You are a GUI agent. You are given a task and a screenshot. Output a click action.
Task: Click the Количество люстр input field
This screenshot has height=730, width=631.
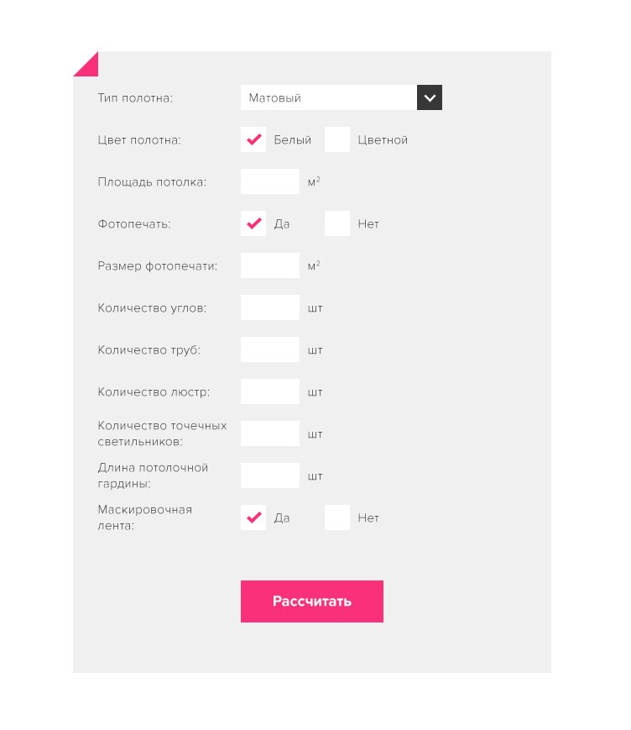(x=269, y=391)
